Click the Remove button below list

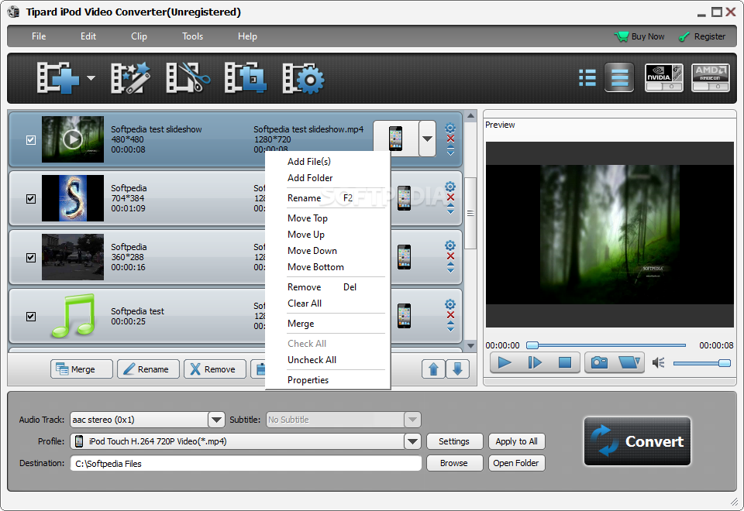215,369
